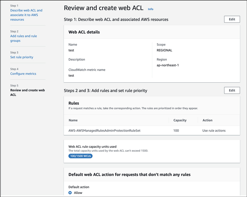Screen dimensions: 247x197
Task: Click the Action column header
Action: (207, 120)
